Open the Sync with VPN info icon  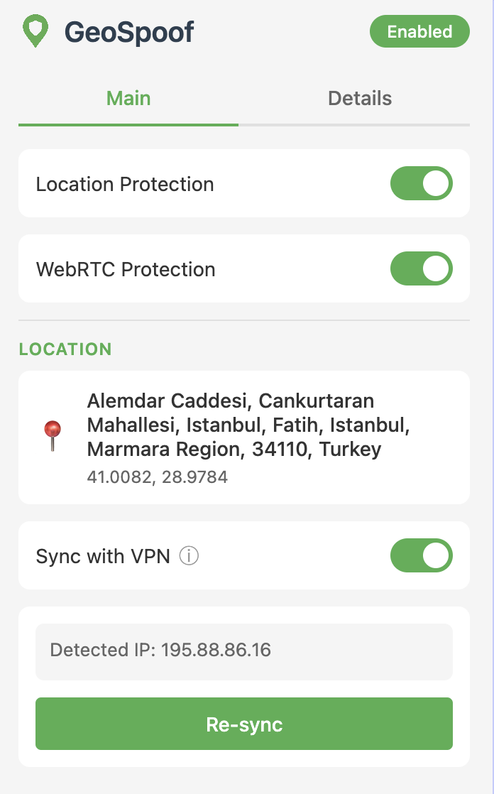189,556
